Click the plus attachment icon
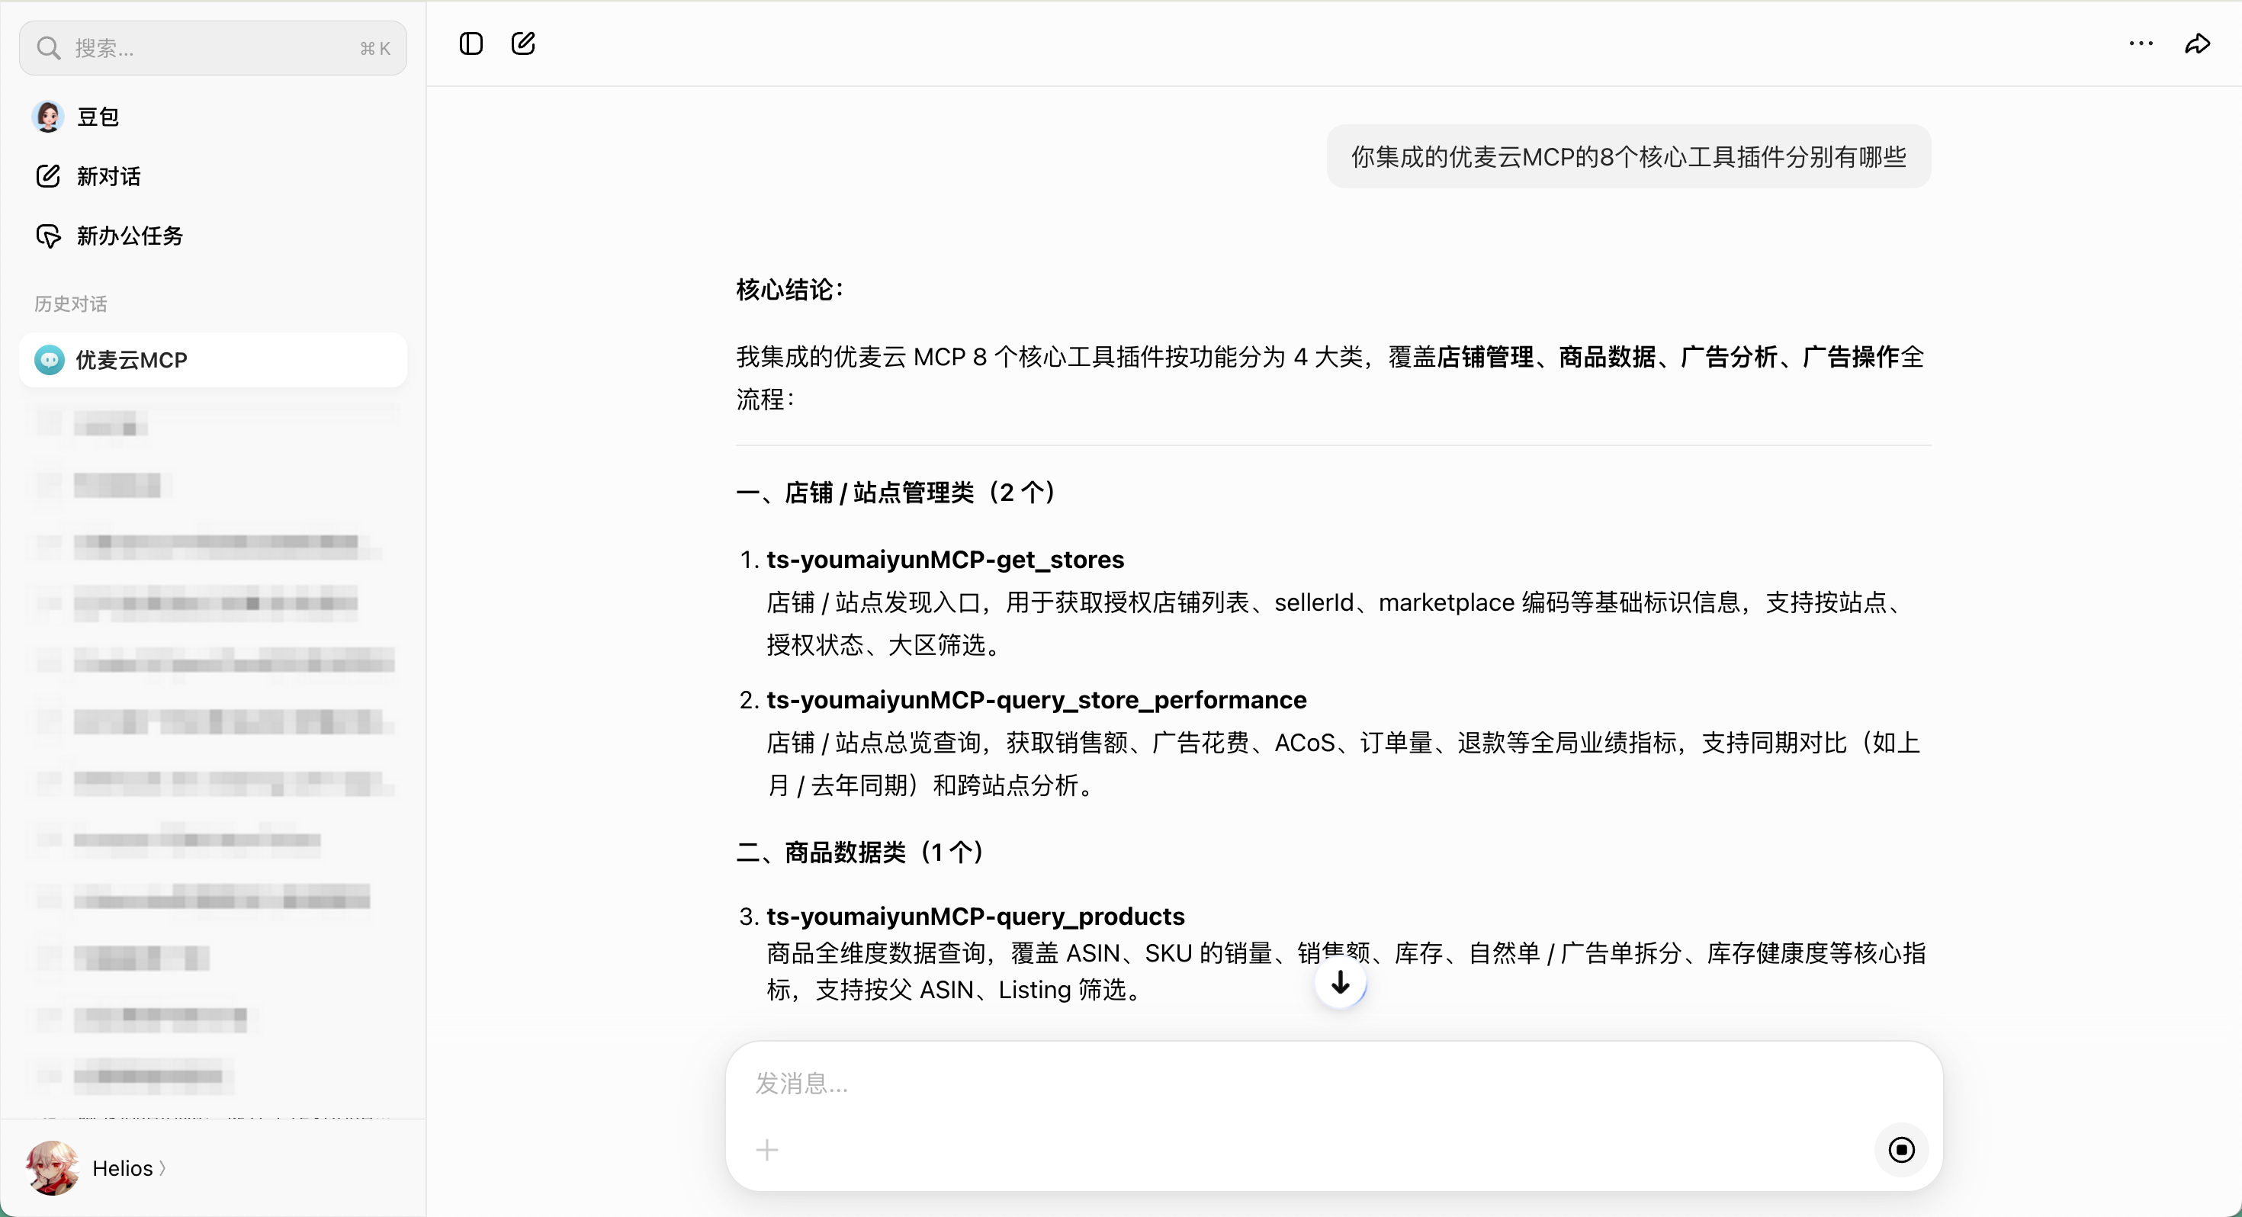This screenshot has width=2242, height=1217. click(x=766, y=1150)
